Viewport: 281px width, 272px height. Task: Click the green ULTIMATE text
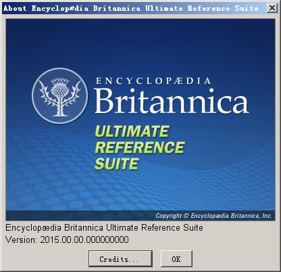coord(132,131)
